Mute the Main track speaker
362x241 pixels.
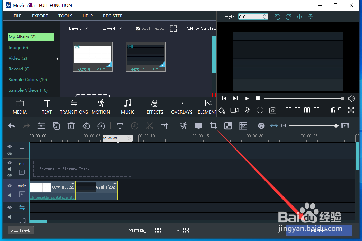pyautogui.click(x=10, y=195)
